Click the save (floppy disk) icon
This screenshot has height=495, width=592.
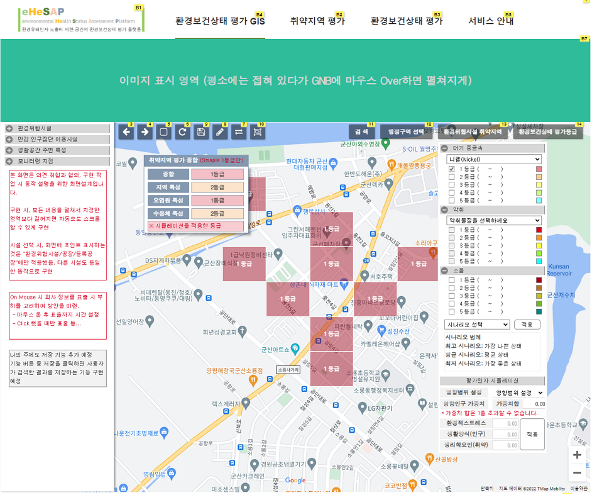(x=201, y=132)
